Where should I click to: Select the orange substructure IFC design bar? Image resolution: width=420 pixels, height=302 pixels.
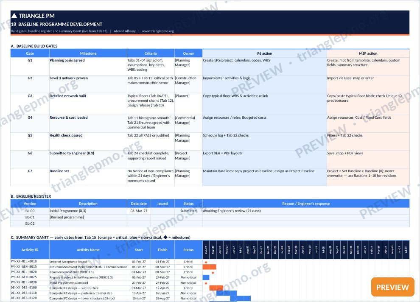(x=216, y=288)
